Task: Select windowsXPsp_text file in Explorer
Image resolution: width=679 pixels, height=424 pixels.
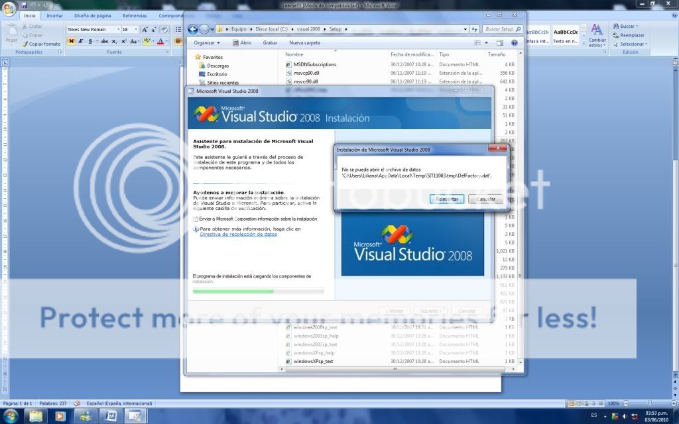Action: (310, 361)
